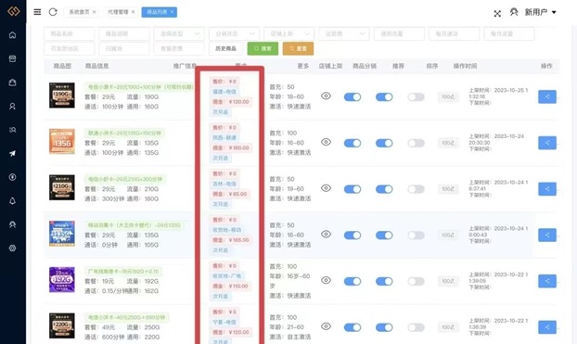Click the eye icon in the 190G row

(326, 96)
